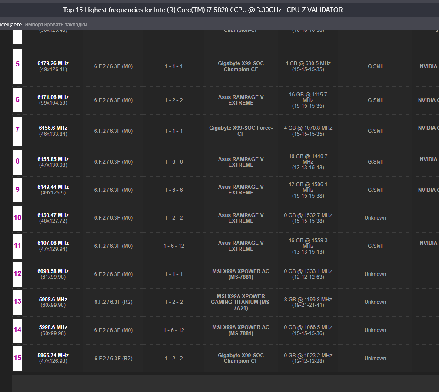Open the 6098.58 MHz frequency entry
The height and width of the screenshot is (392, 439).
click(x=53, y=271)
